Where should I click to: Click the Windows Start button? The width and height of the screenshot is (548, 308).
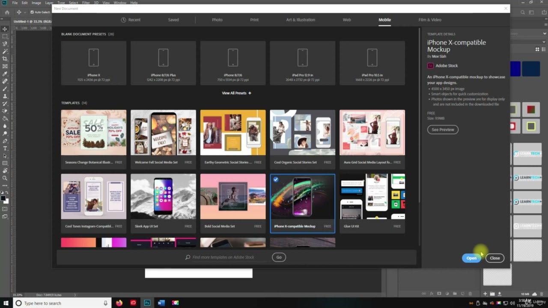click(6, 303)
